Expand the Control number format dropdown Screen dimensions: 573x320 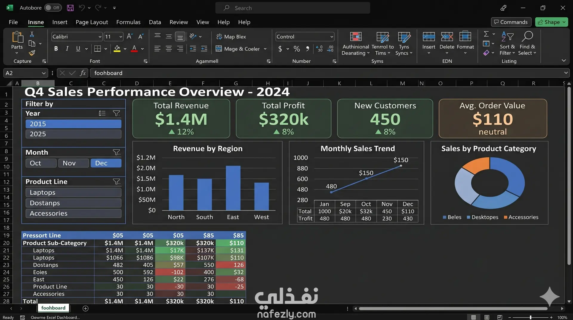click(x=332, y=37)
